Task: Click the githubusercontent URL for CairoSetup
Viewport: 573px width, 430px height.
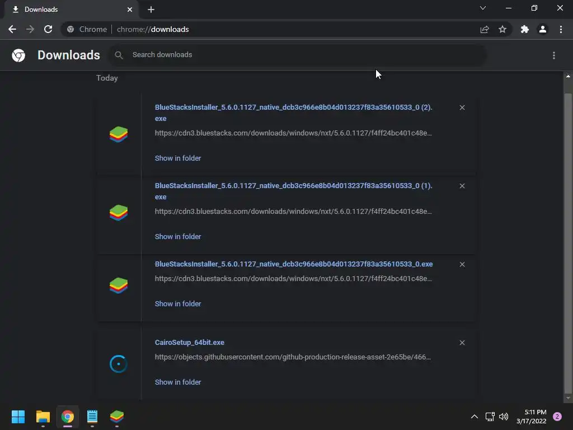Action: pos(293,357)
